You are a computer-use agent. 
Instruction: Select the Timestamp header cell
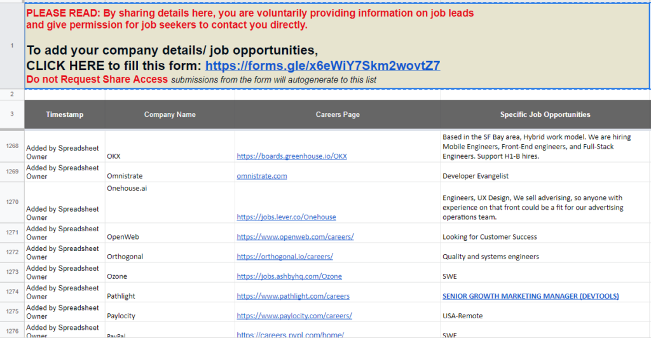65,114
